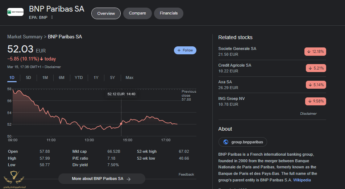Screen dimensions: 345x189
Task: Click the EPA: BNP ticker text
Action: click(38, 17)
